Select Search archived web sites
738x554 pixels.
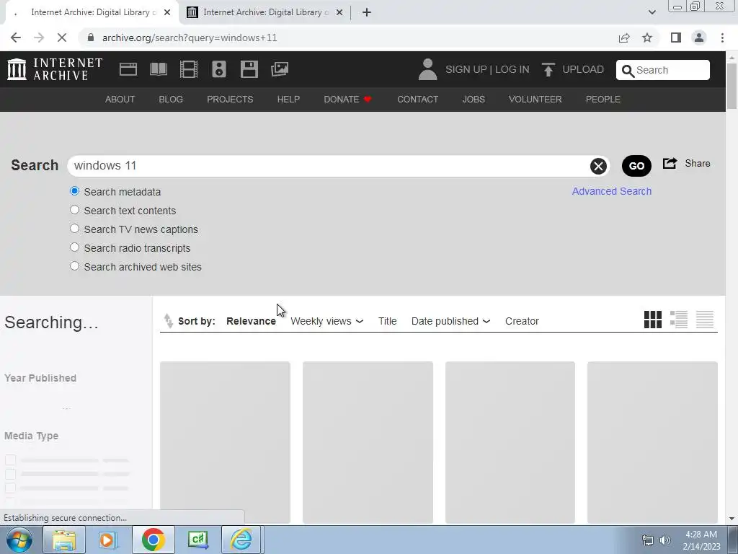tap(74, 266)
